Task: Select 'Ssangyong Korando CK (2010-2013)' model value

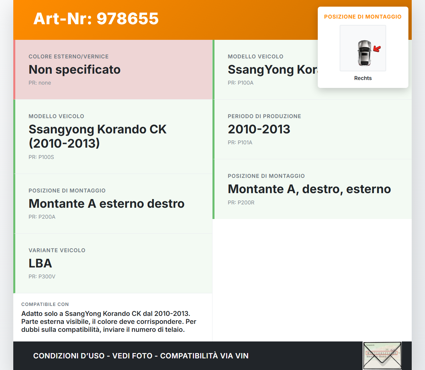Action: [98, 136]
